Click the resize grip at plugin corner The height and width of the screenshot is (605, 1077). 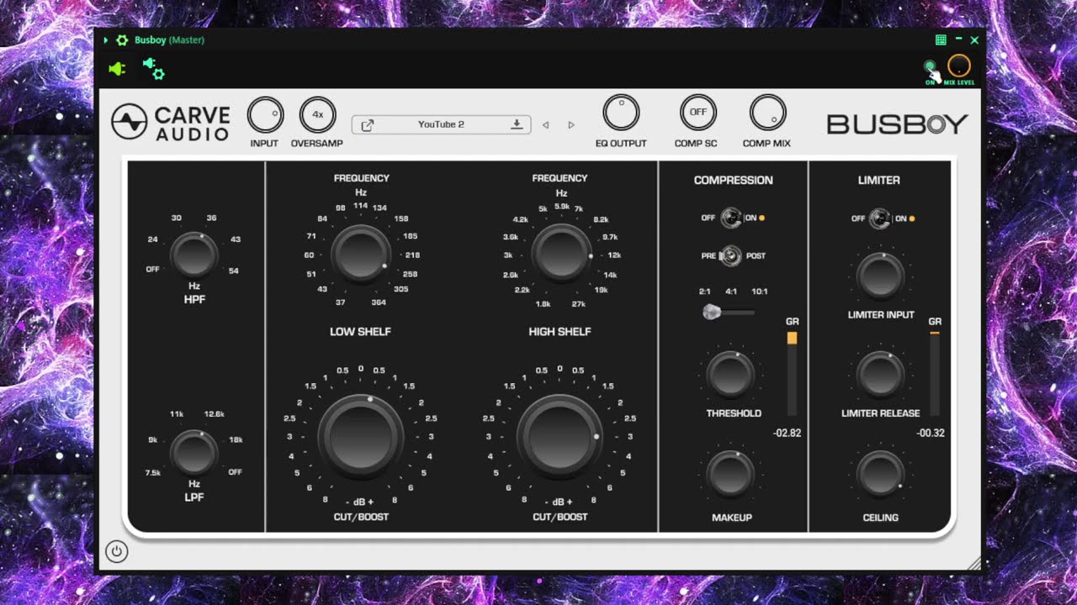[x=974, y=566]
